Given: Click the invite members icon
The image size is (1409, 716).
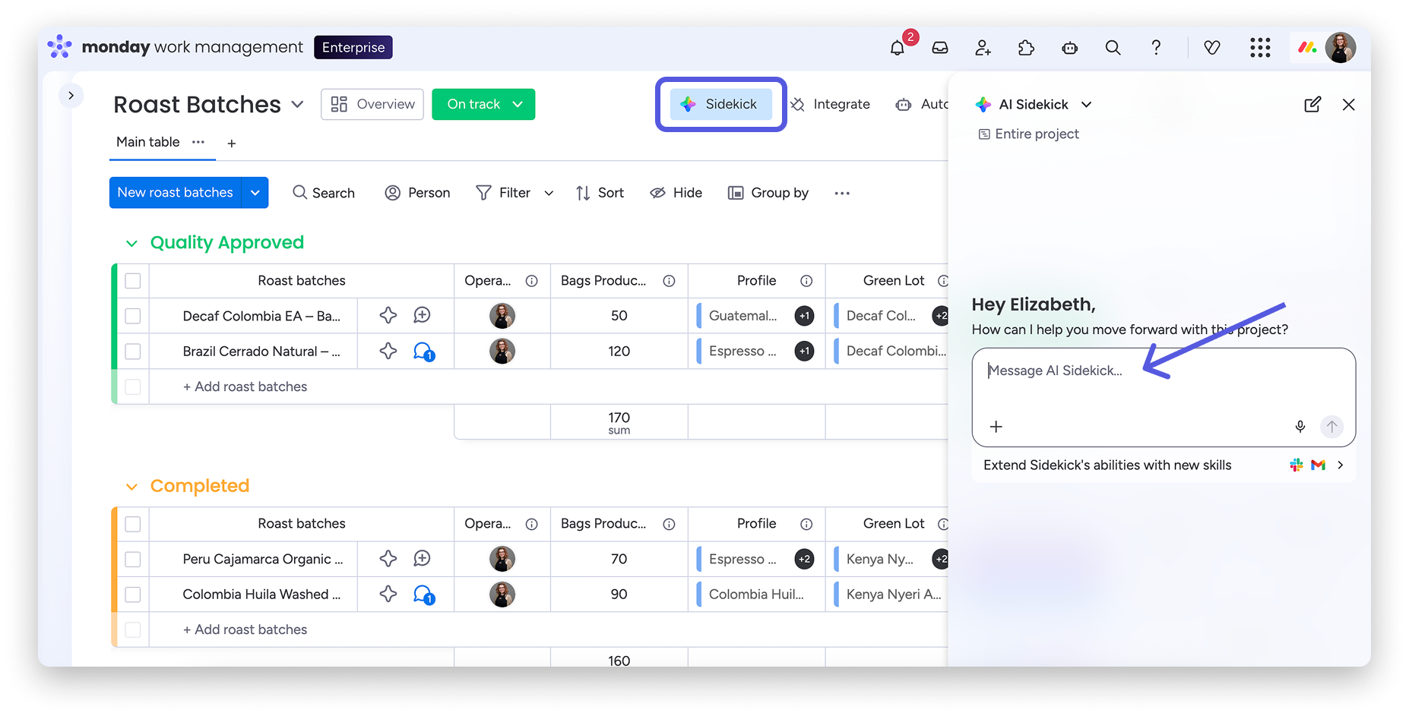Looking at the screenshot, I should pos(983,48).
